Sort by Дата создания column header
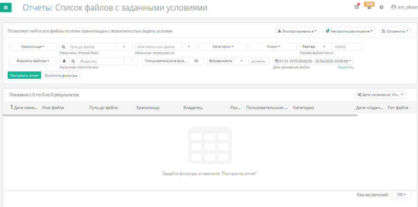The height and width of the screenshot is (207, 418). pyautogui.click(x=370, y=108)
